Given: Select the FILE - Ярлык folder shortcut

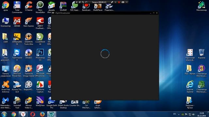Looking at the screenshot, I should 190,70.
